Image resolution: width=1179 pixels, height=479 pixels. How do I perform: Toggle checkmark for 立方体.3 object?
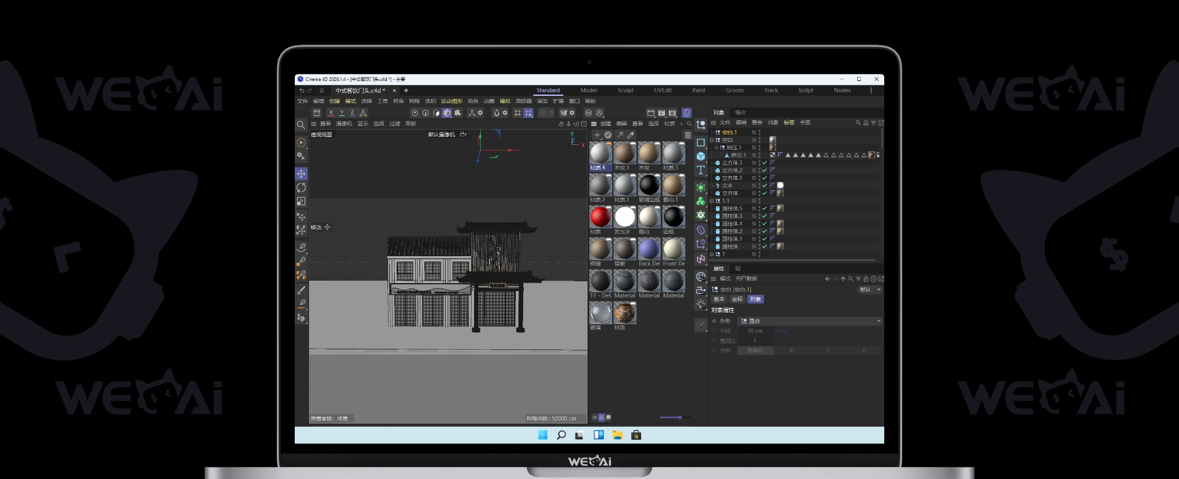click(765, 163)
